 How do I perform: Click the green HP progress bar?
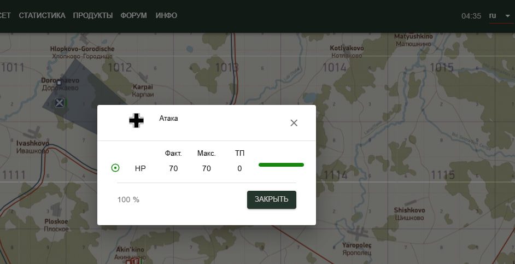pyautogui.click(x=281, y=165)
